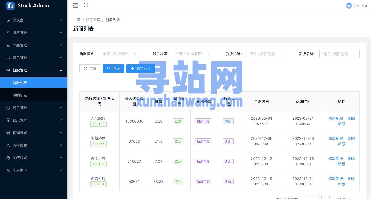Open the 用户管理 menu label

tap(20, 33)
